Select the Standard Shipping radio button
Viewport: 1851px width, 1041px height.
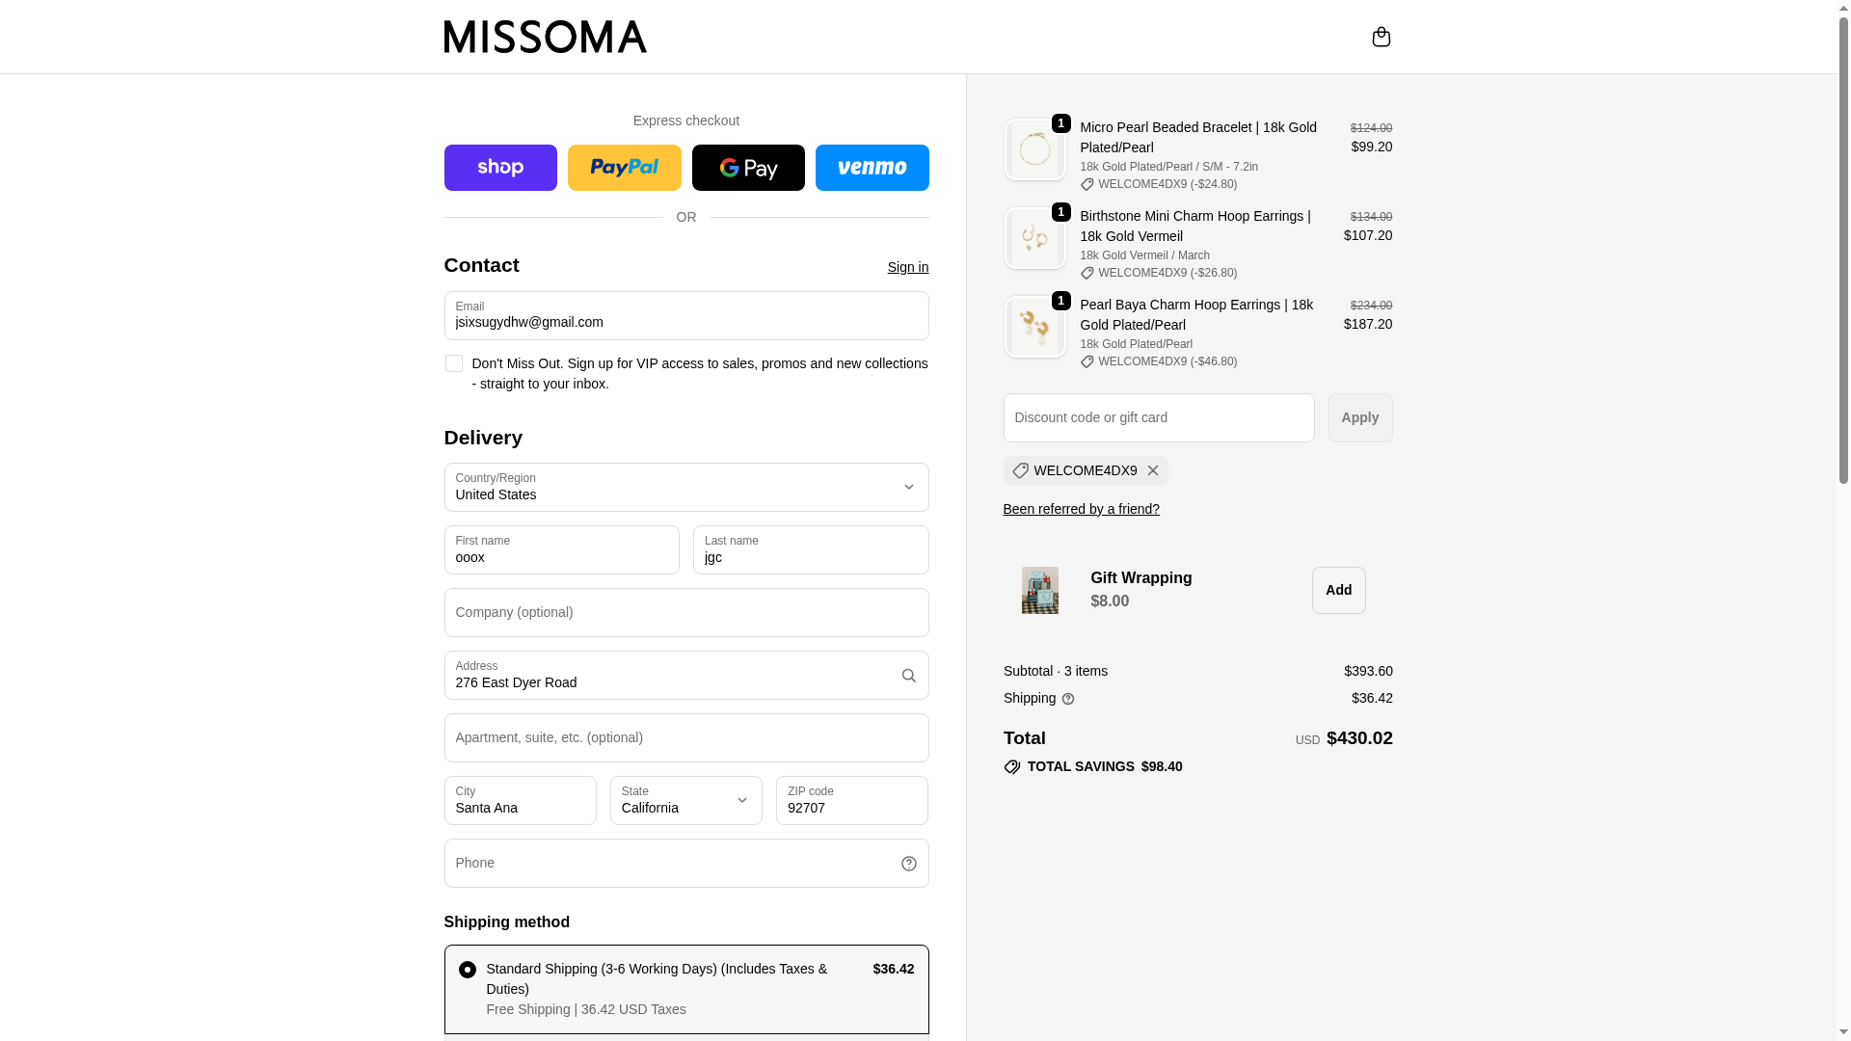468,970
